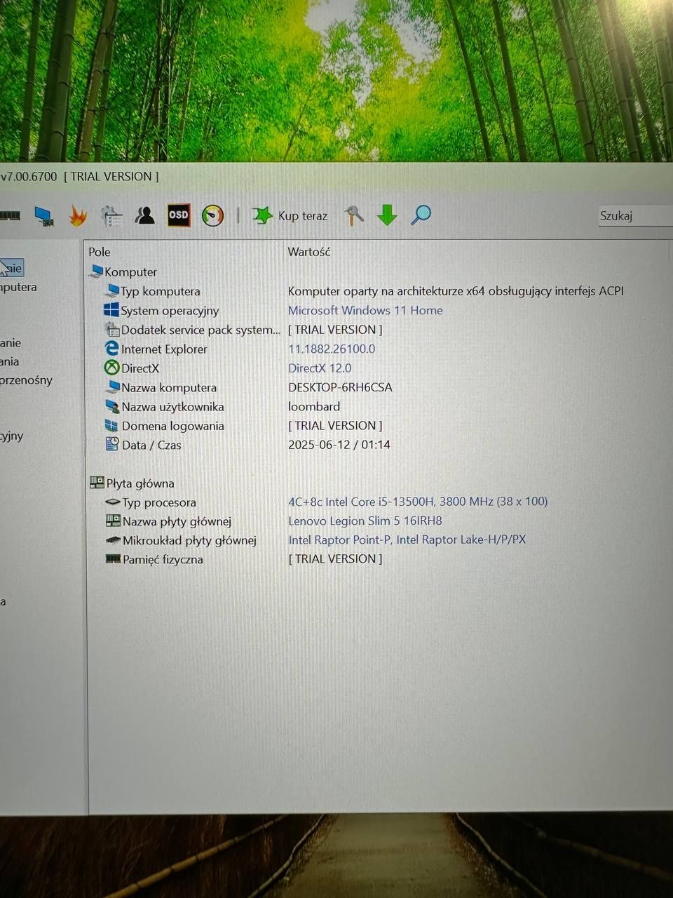The width and height of the screenshot is (673, 898).
Task: Click the loombard user name value
Action: coord(314,406)
